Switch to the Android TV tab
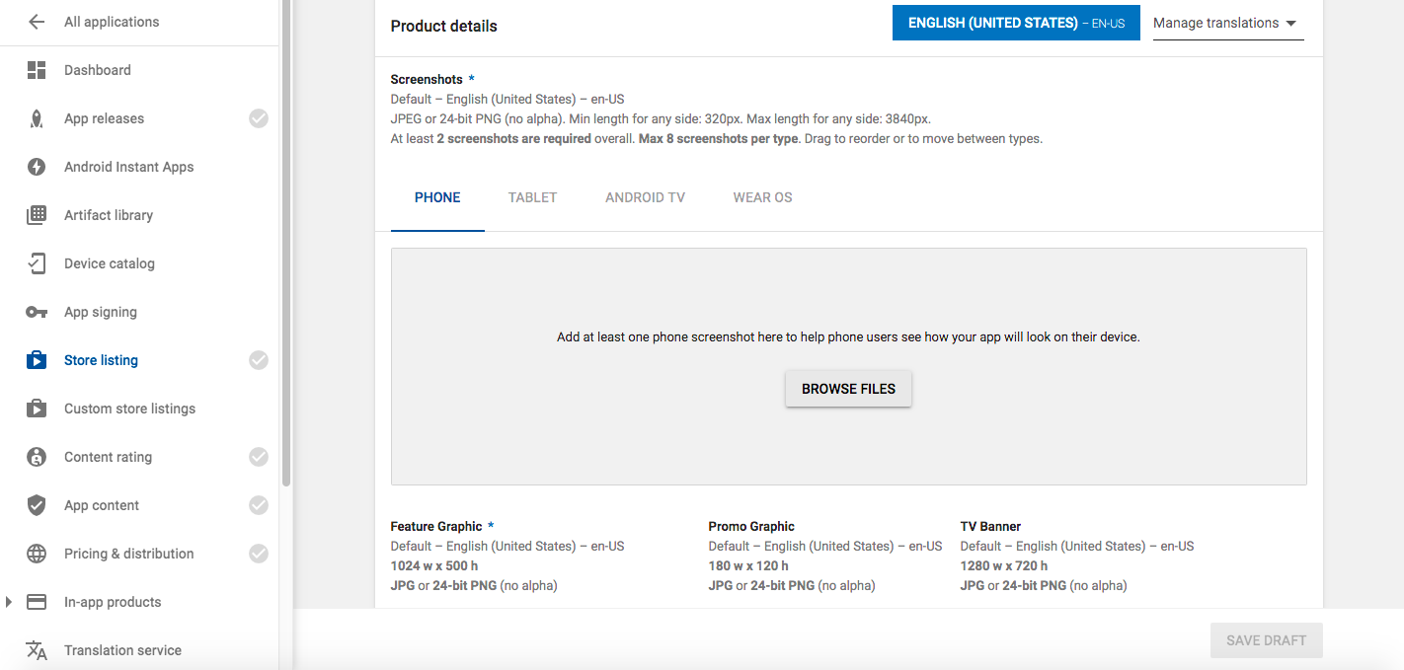Viewport: 1404px width, 670px height. [x=645, y=197]
